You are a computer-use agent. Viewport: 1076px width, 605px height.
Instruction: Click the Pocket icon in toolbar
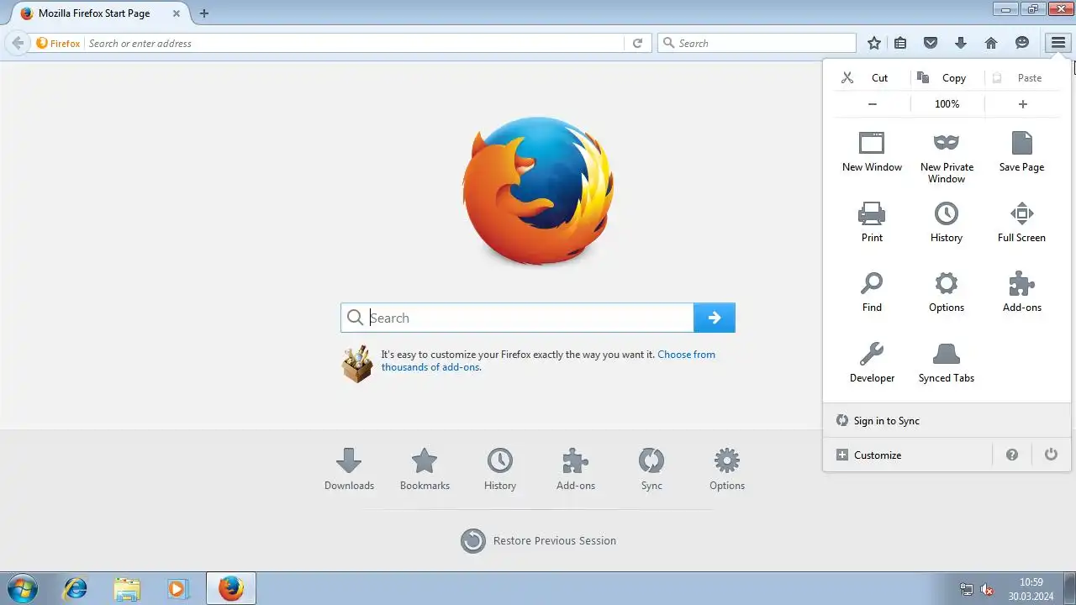(x=931, y=43)
